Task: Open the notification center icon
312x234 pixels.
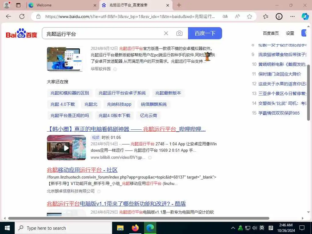Action: [302, 228]
